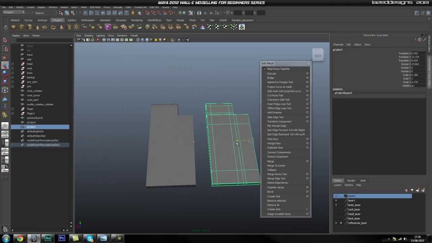Click the question mark snap icon

click(126, 13)
